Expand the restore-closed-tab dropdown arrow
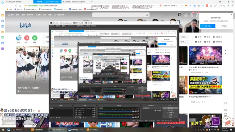Screen dimensions: 235x132 click(221, 6)
